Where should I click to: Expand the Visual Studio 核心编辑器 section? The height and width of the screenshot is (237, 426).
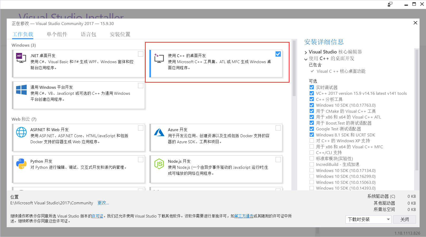(x=306, y=52)
